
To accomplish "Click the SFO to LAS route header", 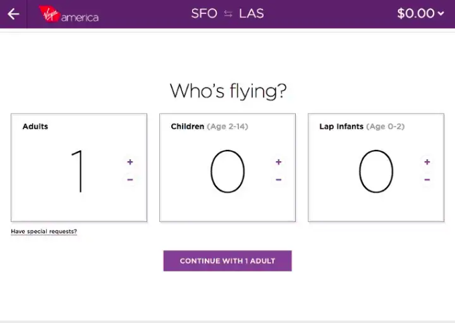I will (x=227, y=13).
